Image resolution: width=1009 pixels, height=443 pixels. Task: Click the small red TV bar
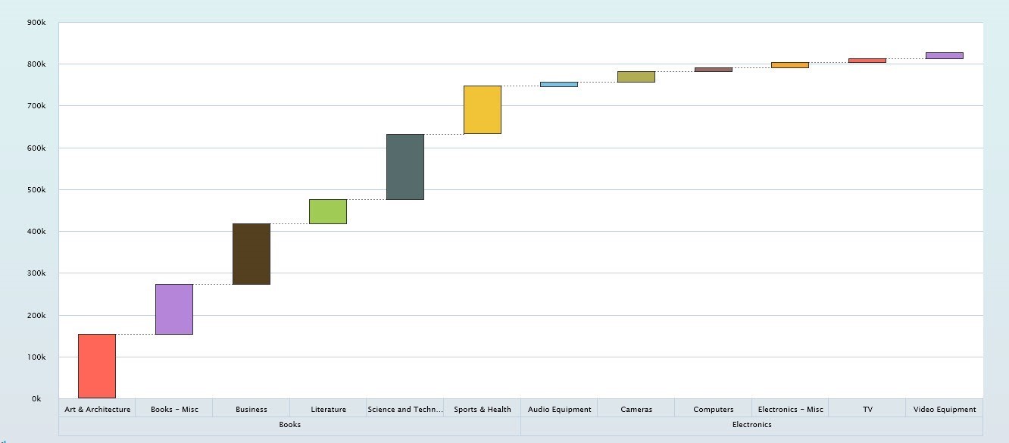(x=867, y=61)
